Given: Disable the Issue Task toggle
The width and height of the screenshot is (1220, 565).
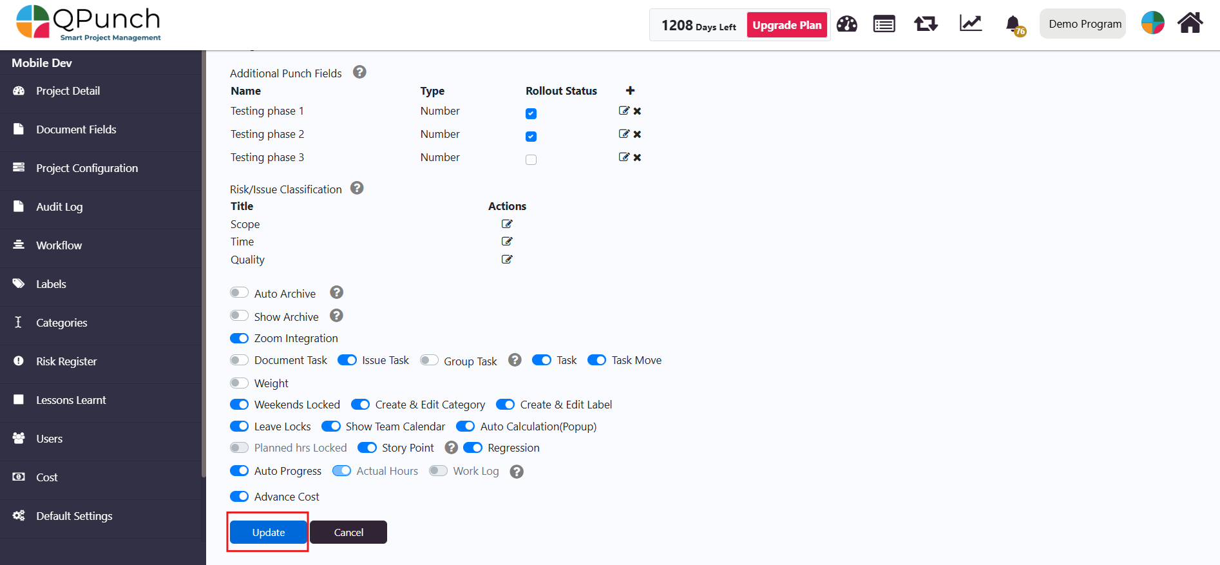Looking at the screenshot, I should pyautogui.click(x=347, y=360).
